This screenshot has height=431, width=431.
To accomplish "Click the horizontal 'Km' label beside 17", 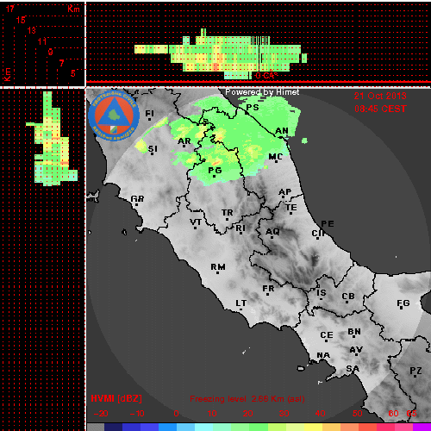I will (x=73, y=9).
